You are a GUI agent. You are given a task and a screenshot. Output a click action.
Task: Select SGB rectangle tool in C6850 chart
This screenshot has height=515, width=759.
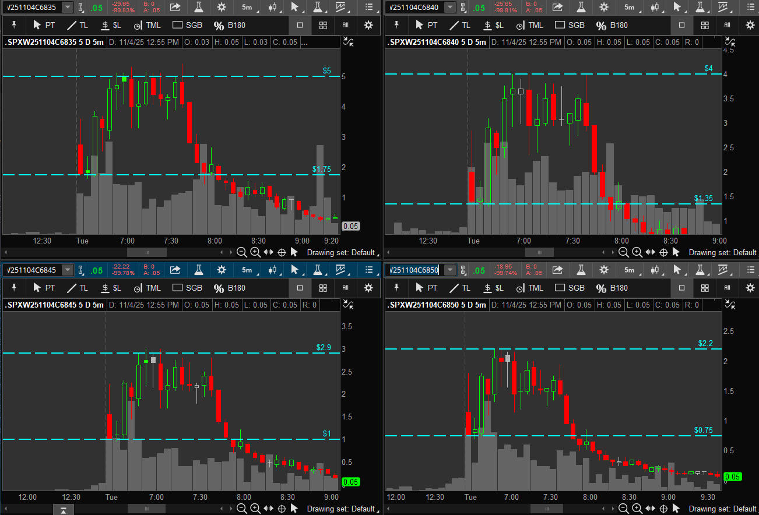pos(570,288)
